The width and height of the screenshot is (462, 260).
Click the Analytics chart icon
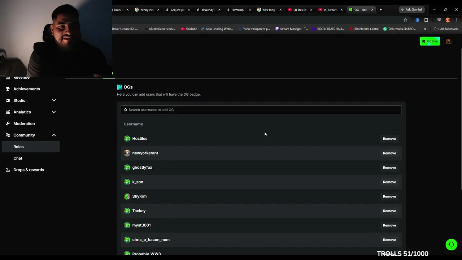(8, 112)
